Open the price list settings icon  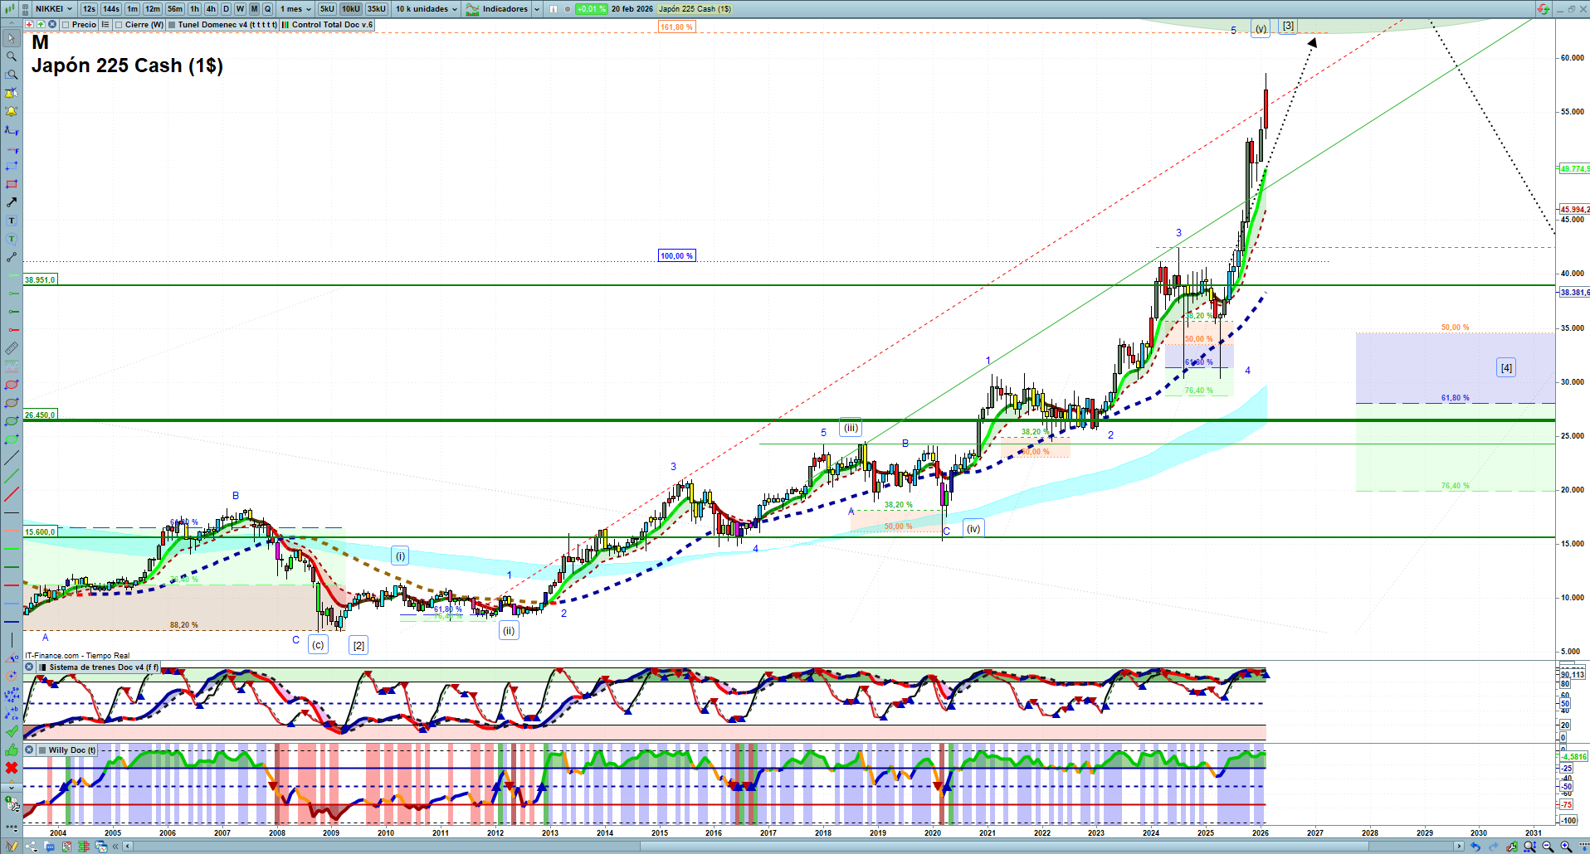coord(105,25)
